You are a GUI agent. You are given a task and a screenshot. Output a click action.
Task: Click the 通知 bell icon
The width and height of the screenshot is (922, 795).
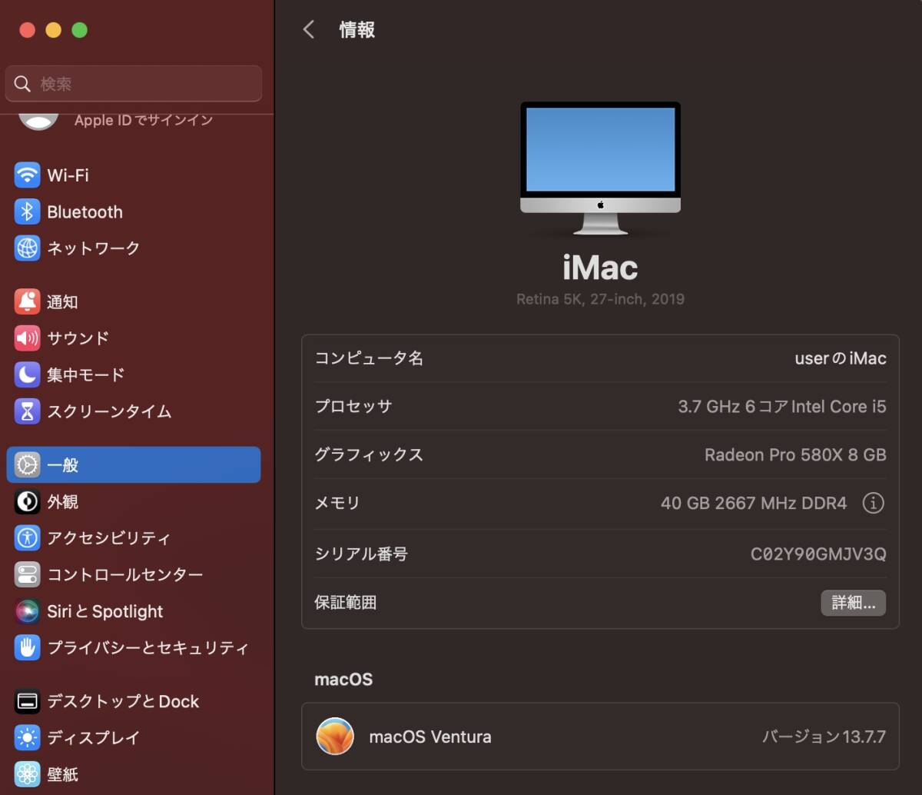pos(27,302)
